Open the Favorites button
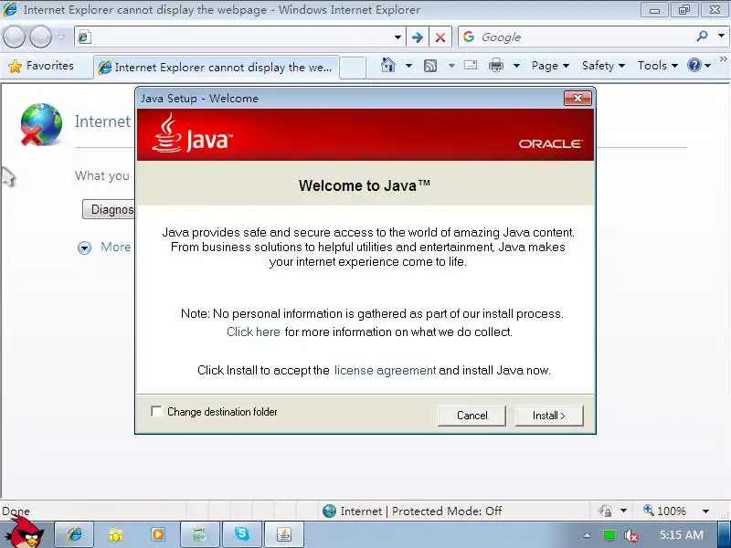This screenshot has width=731, height=548. point(41,66)
